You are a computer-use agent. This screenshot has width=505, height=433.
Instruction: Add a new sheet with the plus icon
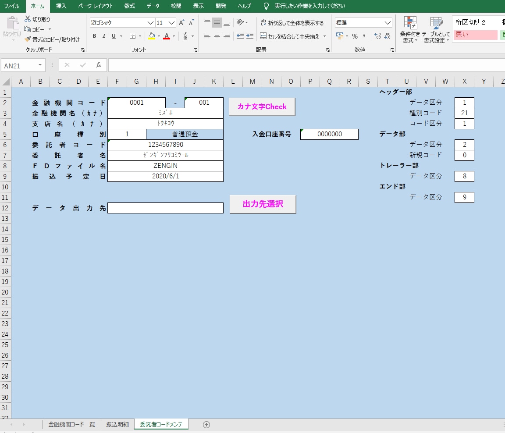point(206,424)
